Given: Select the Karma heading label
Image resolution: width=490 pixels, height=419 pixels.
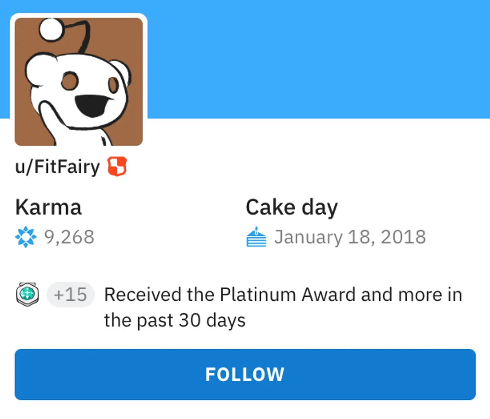Looking at the screenshot, I should pos(48,207).
